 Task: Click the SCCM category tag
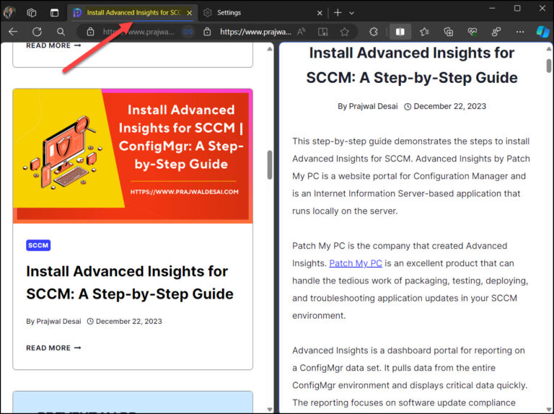[38, 245]
